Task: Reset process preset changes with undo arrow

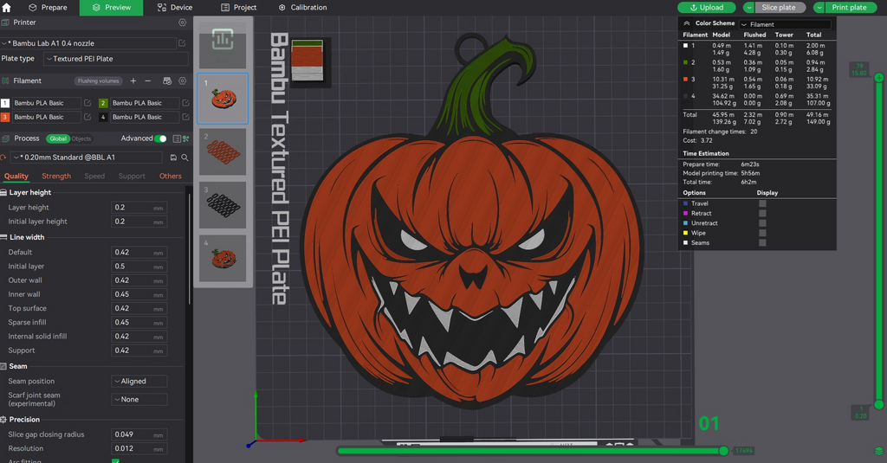Action: [3, 158]
